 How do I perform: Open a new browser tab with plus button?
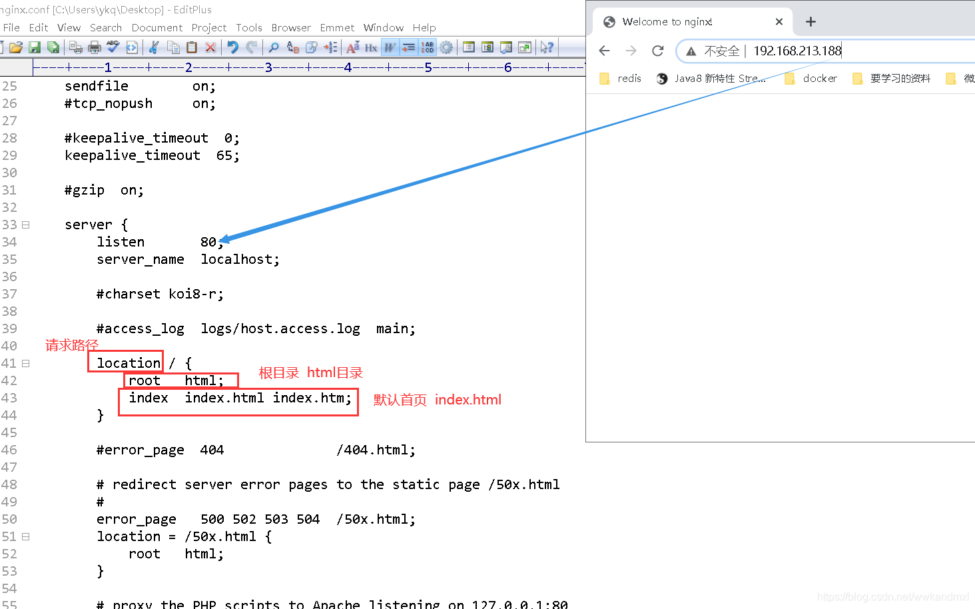811,21
